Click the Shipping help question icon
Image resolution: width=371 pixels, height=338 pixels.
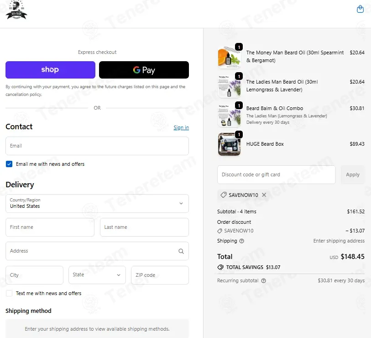tap(241, 241)
